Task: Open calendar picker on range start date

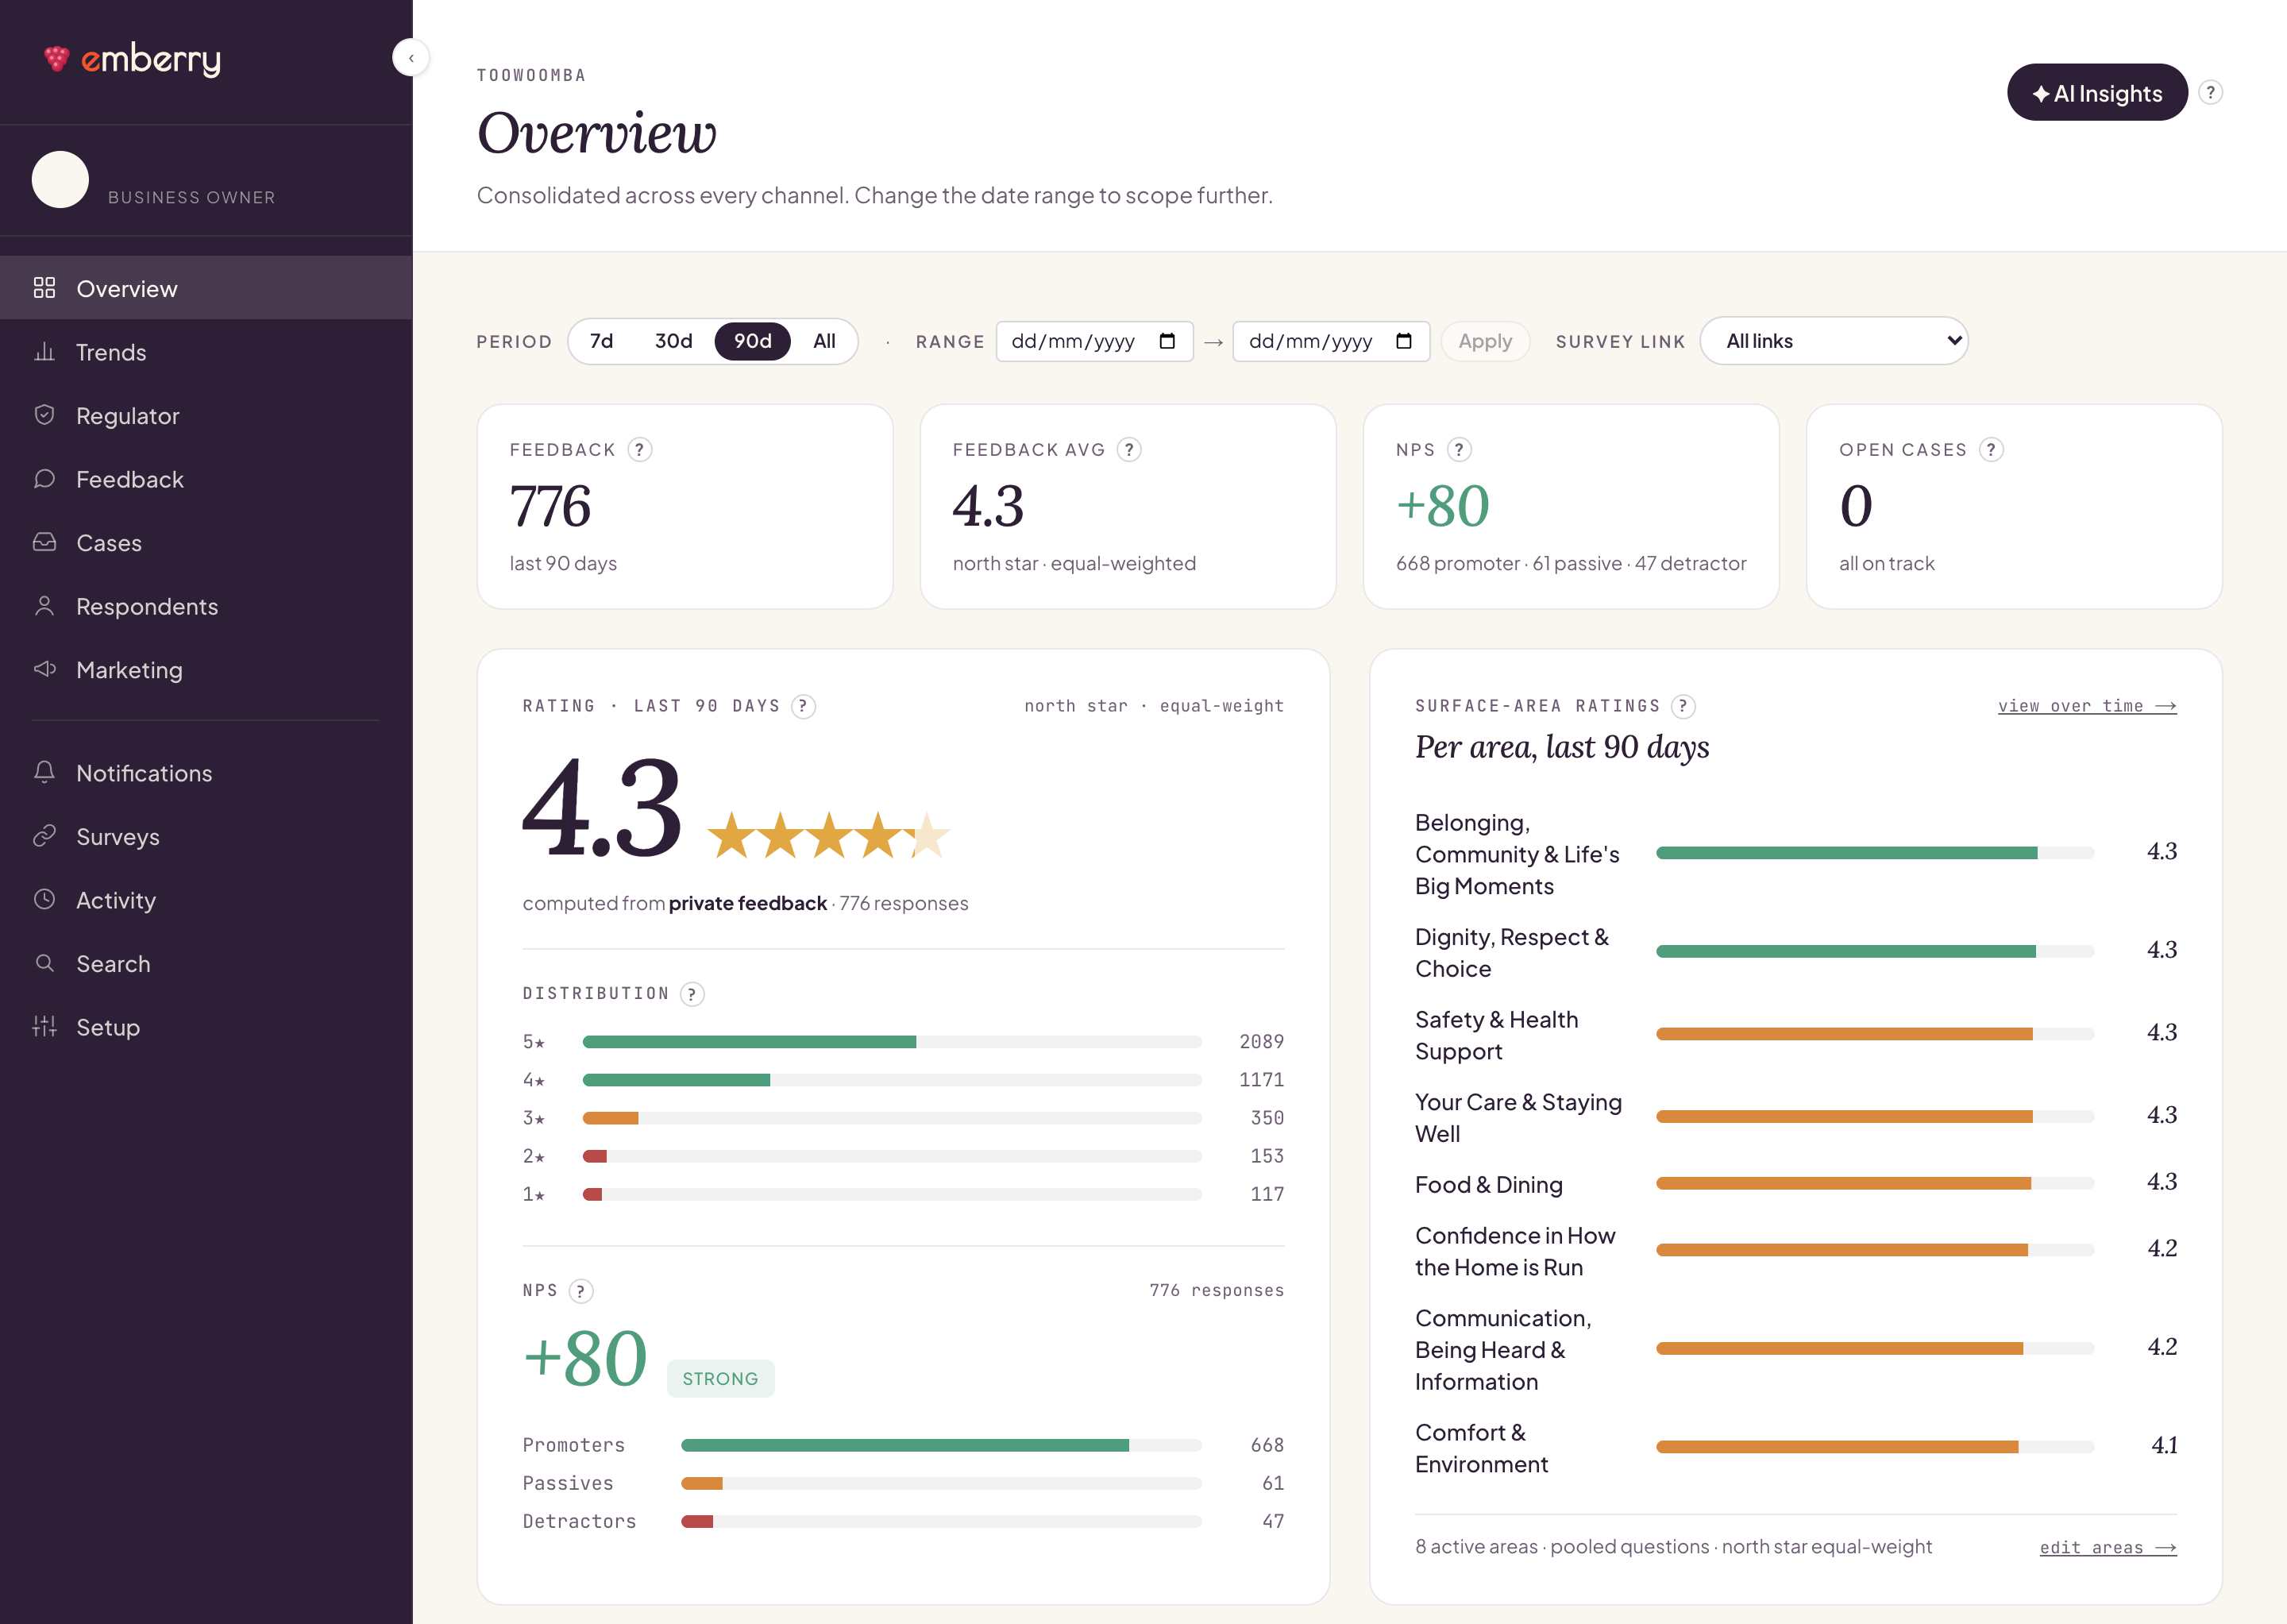Action: pyautogui.click(x=1167, y=341)
